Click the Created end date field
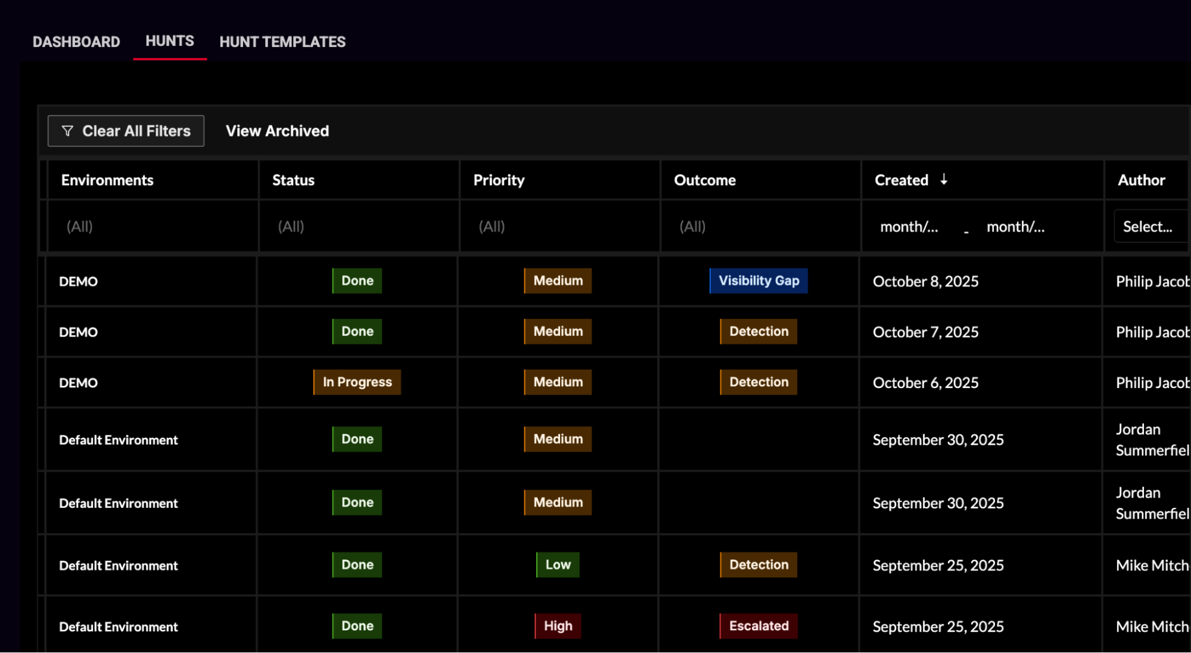The image size is (1191, 653). 1015,227
